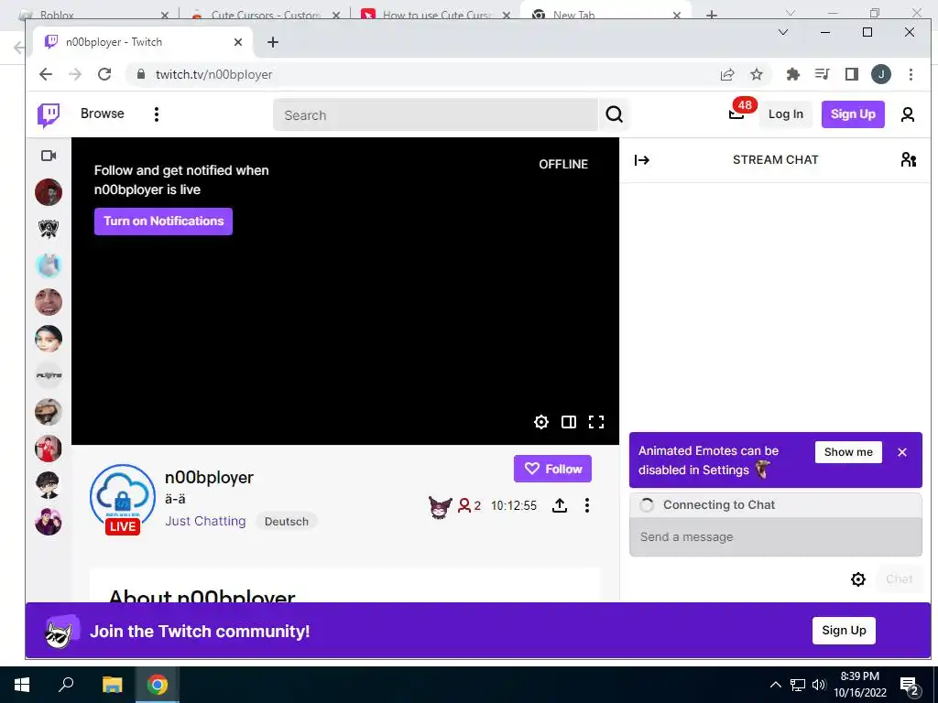
Task: Select the Deutsch language tag
Action: 286,521
